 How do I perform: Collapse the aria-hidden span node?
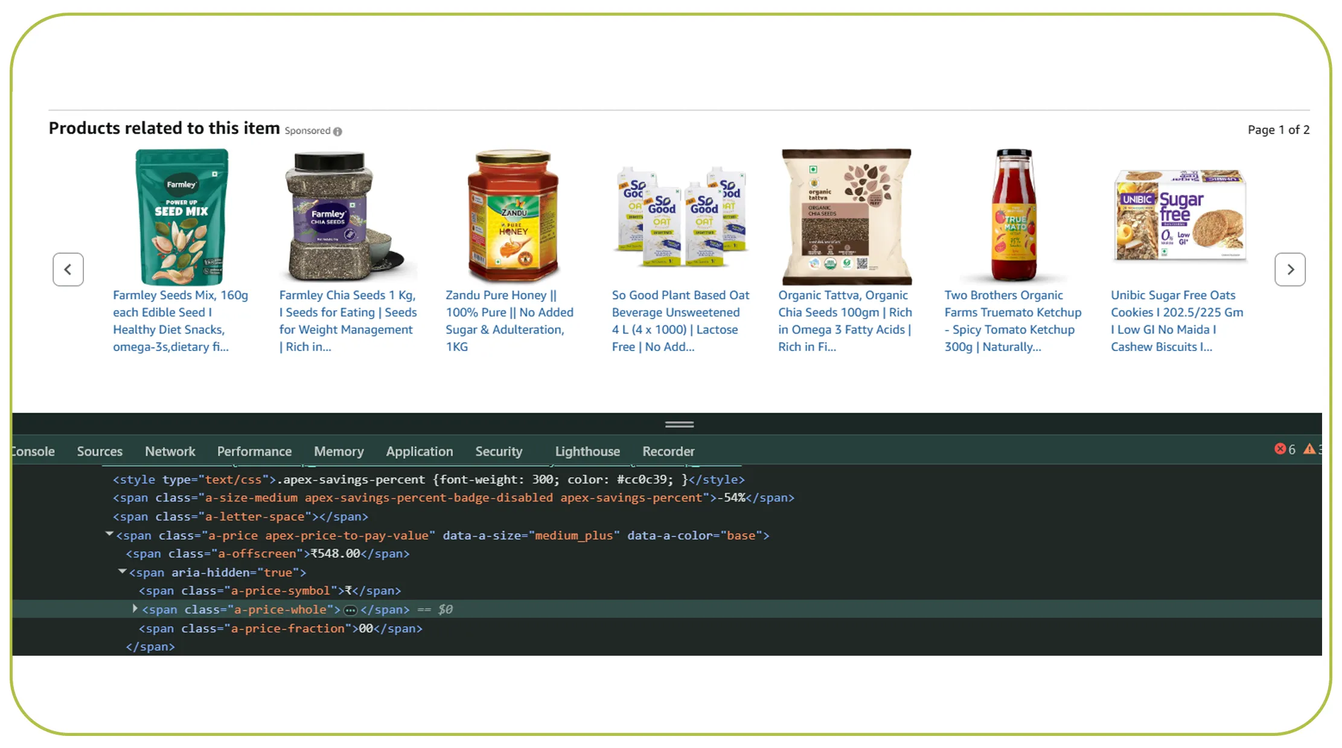coord(122,571)
